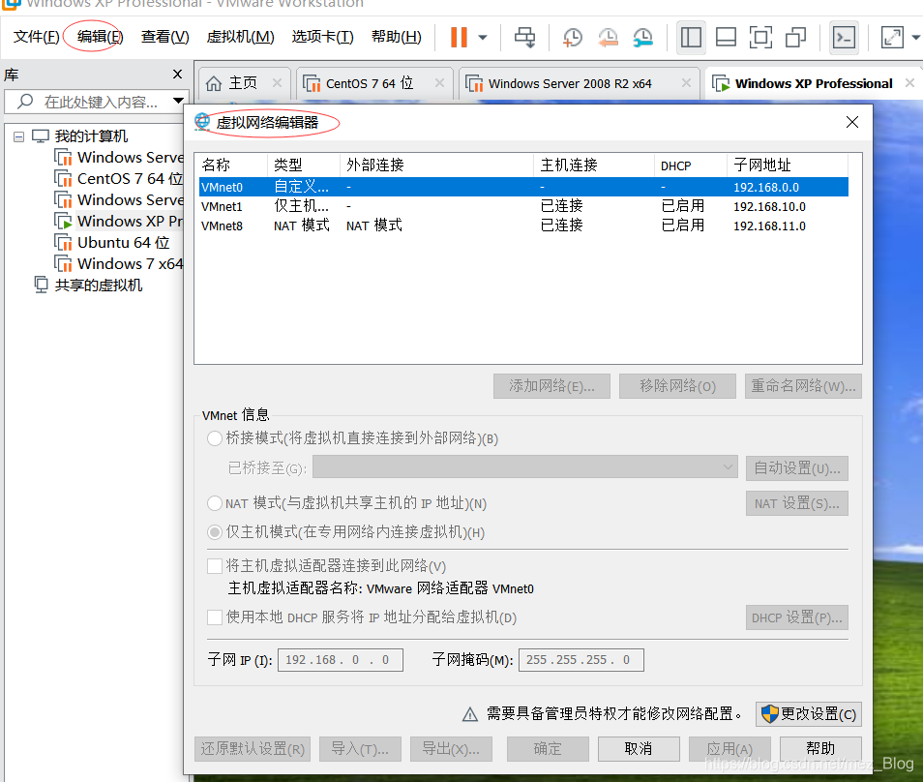This screenshot has width=923, height=782.
Task: Take a snapshot with the clock-plus icon
Action: coord(572,38)
